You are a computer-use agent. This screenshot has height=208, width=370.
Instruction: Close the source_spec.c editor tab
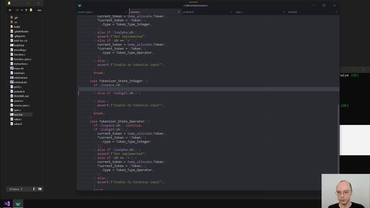[x=126, y=12]
